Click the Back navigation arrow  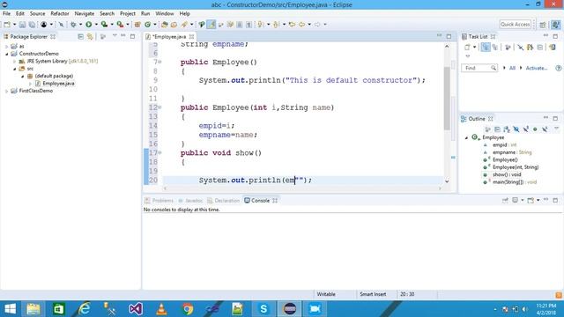[x=301, y=25]
